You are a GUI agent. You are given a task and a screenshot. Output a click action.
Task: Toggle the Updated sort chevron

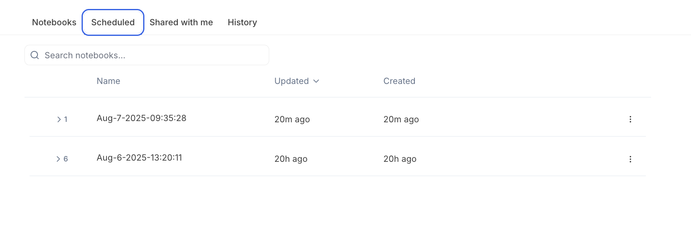(x=316, y=81)
